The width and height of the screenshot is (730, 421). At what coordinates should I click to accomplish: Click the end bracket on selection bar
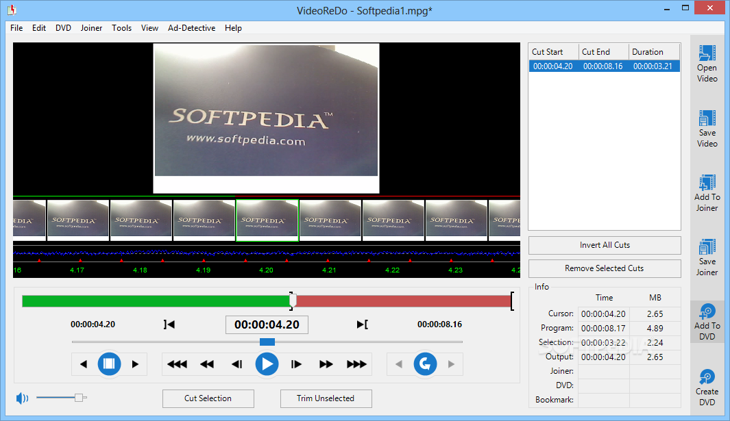512,301
